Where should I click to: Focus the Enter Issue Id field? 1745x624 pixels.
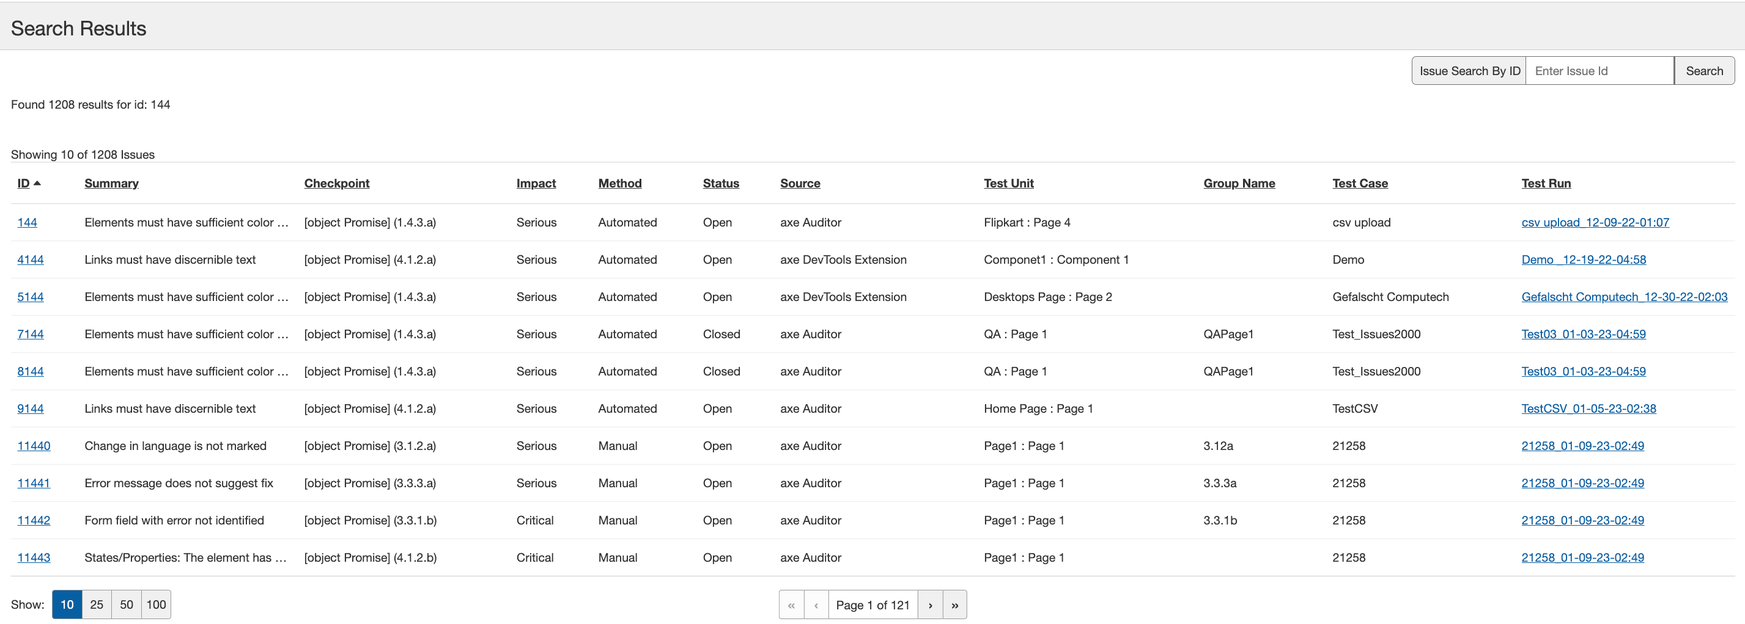pos(1599,71)
